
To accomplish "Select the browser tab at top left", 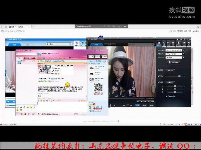I will 20,27.
